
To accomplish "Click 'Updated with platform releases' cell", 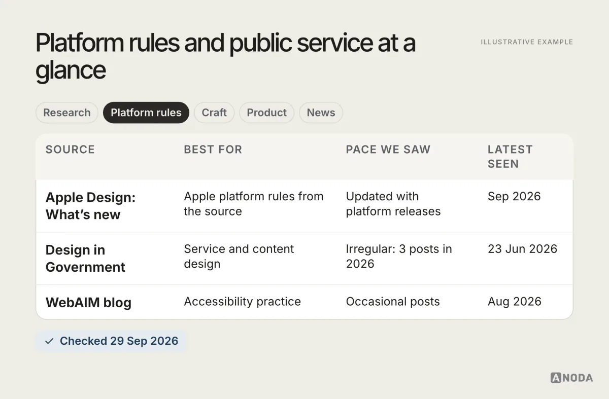I will point(393,204).
